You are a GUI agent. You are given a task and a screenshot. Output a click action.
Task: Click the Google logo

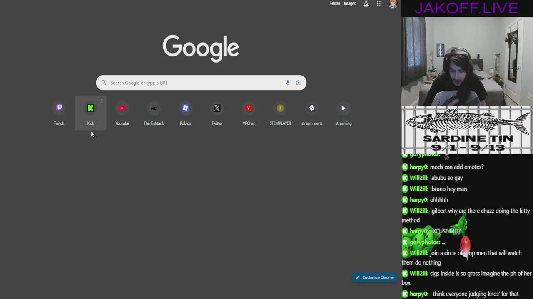[x=201, y=48]
